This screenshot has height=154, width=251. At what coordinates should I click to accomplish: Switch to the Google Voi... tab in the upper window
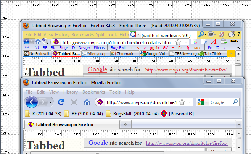click(154, 53)
